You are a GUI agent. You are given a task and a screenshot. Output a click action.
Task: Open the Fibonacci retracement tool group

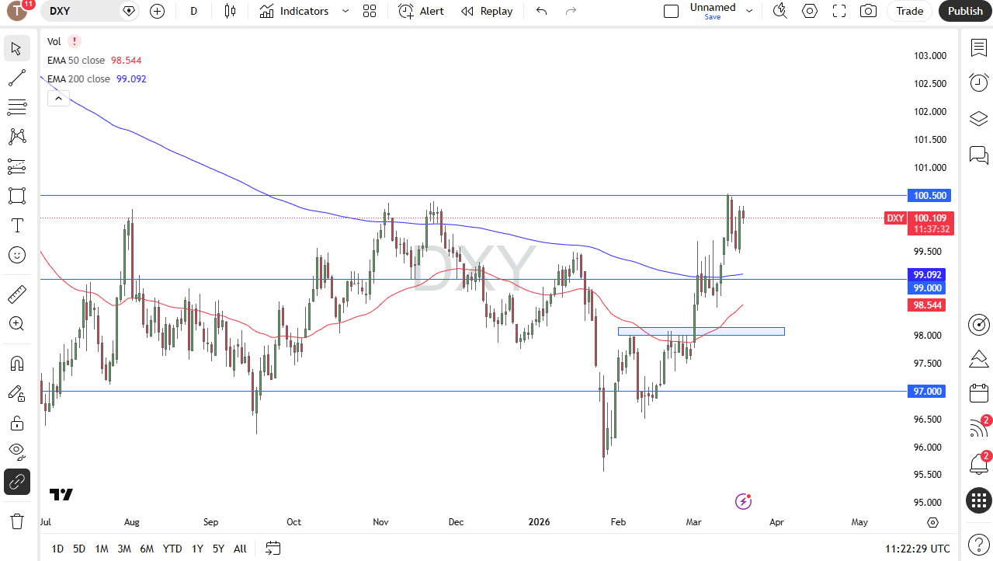coord(17,107)
